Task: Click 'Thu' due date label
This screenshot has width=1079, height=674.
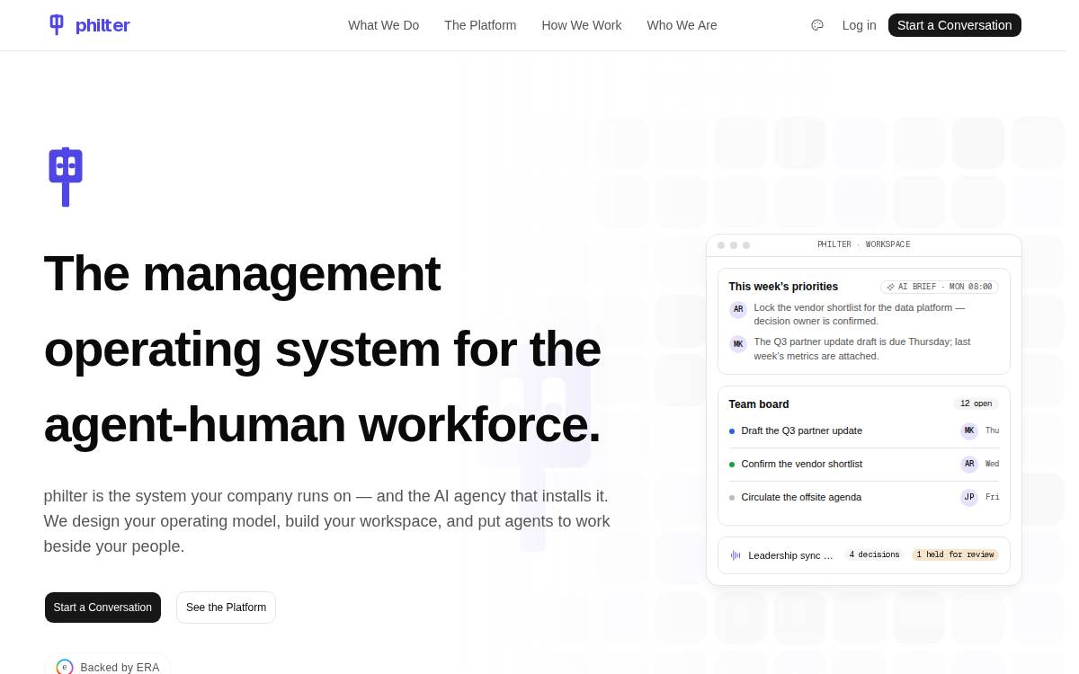Action: tap(992, 431)
